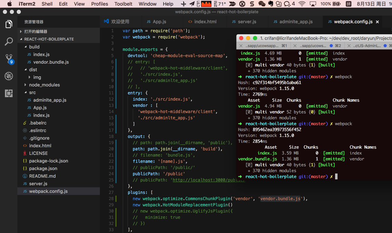Switch to the index.html editor tab
The image size is (392, 233).
coord(205,22)
